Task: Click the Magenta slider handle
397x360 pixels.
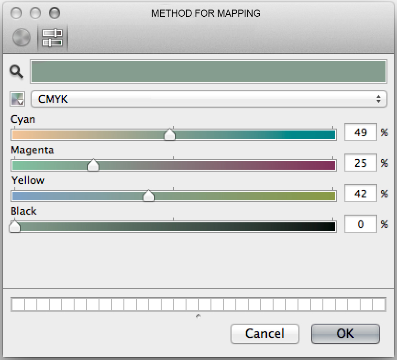Action: point(93,165)
